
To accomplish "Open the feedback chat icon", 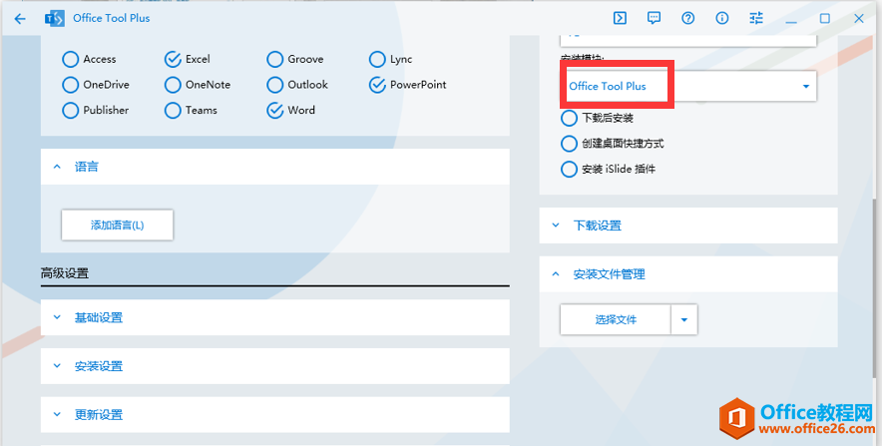I will [x=654, y=19].
